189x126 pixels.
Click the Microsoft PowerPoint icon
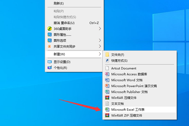click(107, 86)
